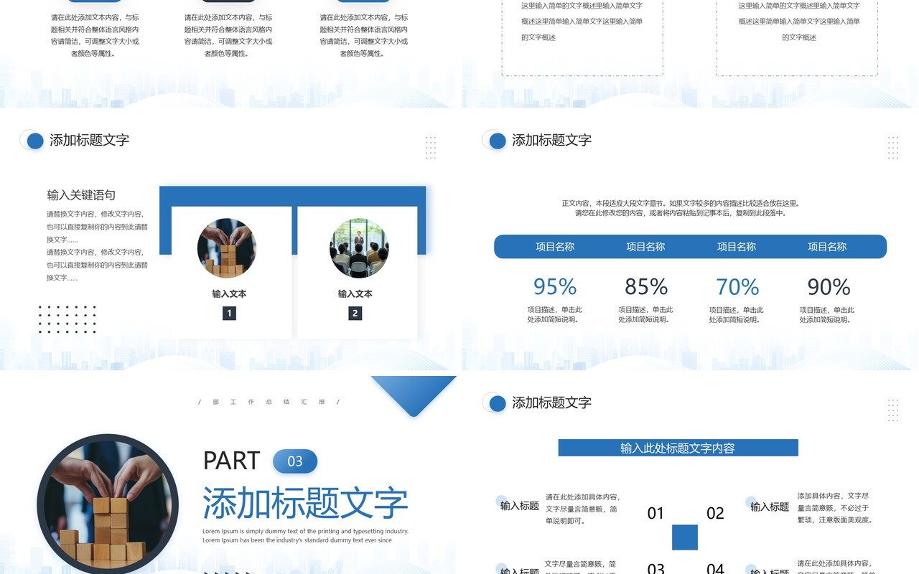Select first 请替换文字内容 paragraph under 输入关键语句
919x574 pixels.
coord(97,227)
